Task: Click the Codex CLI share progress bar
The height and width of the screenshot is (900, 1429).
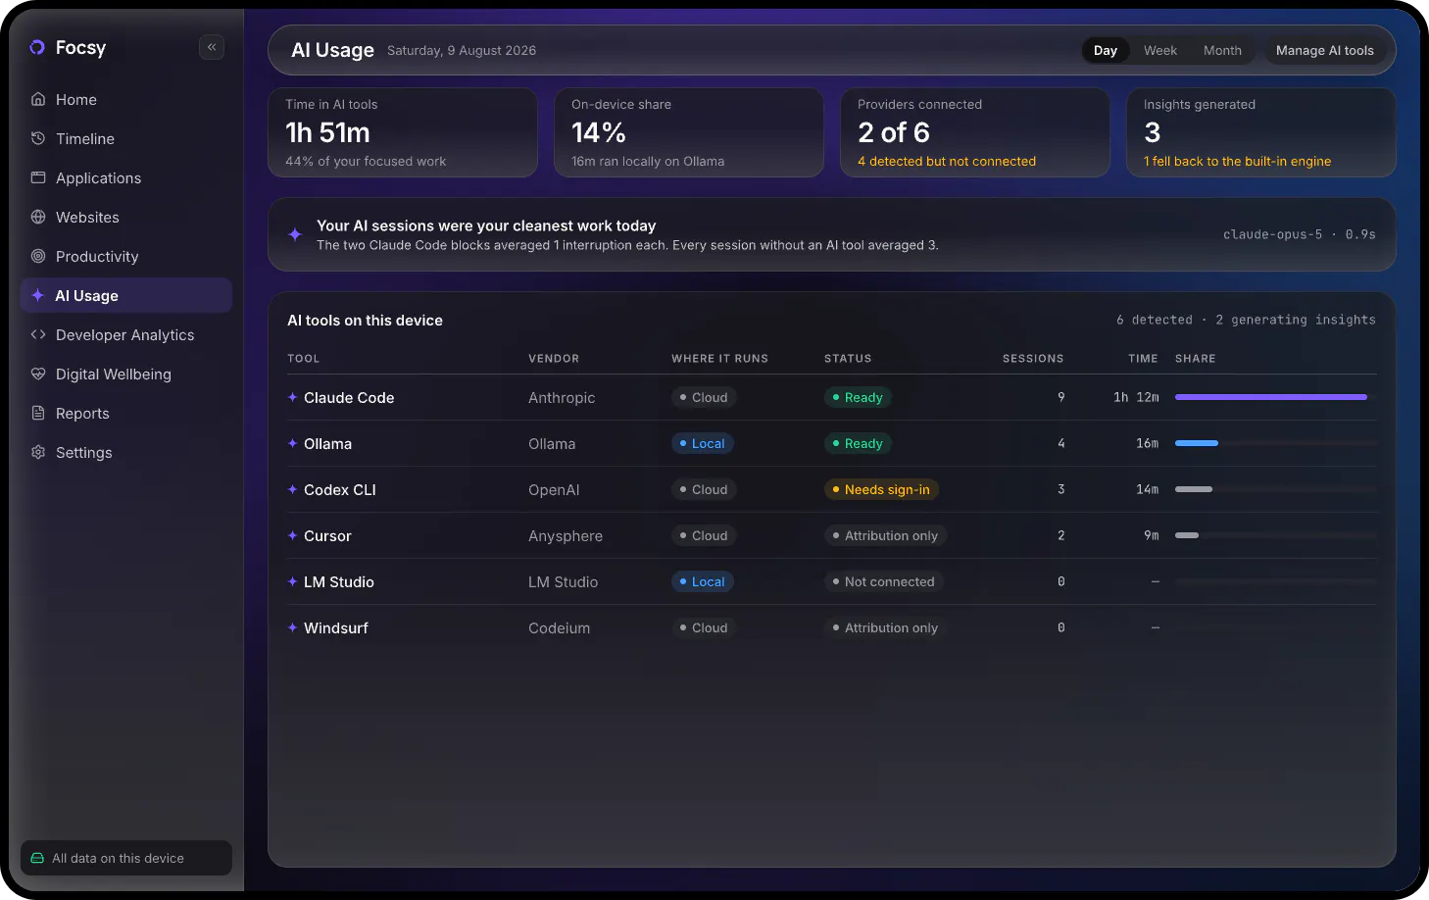Action: (1276, 489)
